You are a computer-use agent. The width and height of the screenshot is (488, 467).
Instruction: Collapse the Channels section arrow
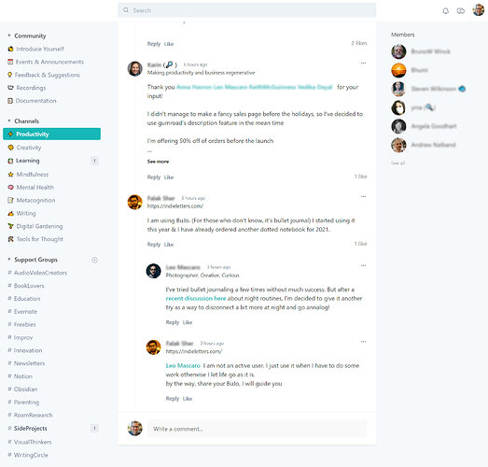(9, 120)
